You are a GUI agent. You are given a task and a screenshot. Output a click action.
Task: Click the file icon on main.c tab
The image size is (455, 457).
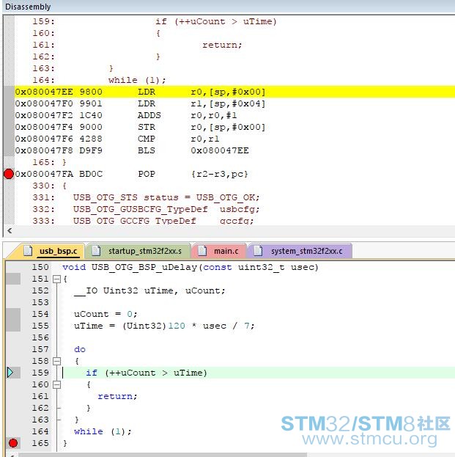tap(202, 251)
